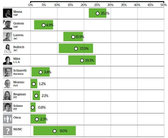Click the green bar for Bullrich
This screenshot has height=138, width=168.
click(x=76, y=48)
